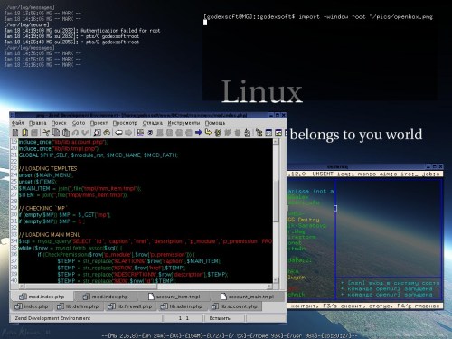Click the line containing mysql_query

pyautogui.click(x=146, y=241)
